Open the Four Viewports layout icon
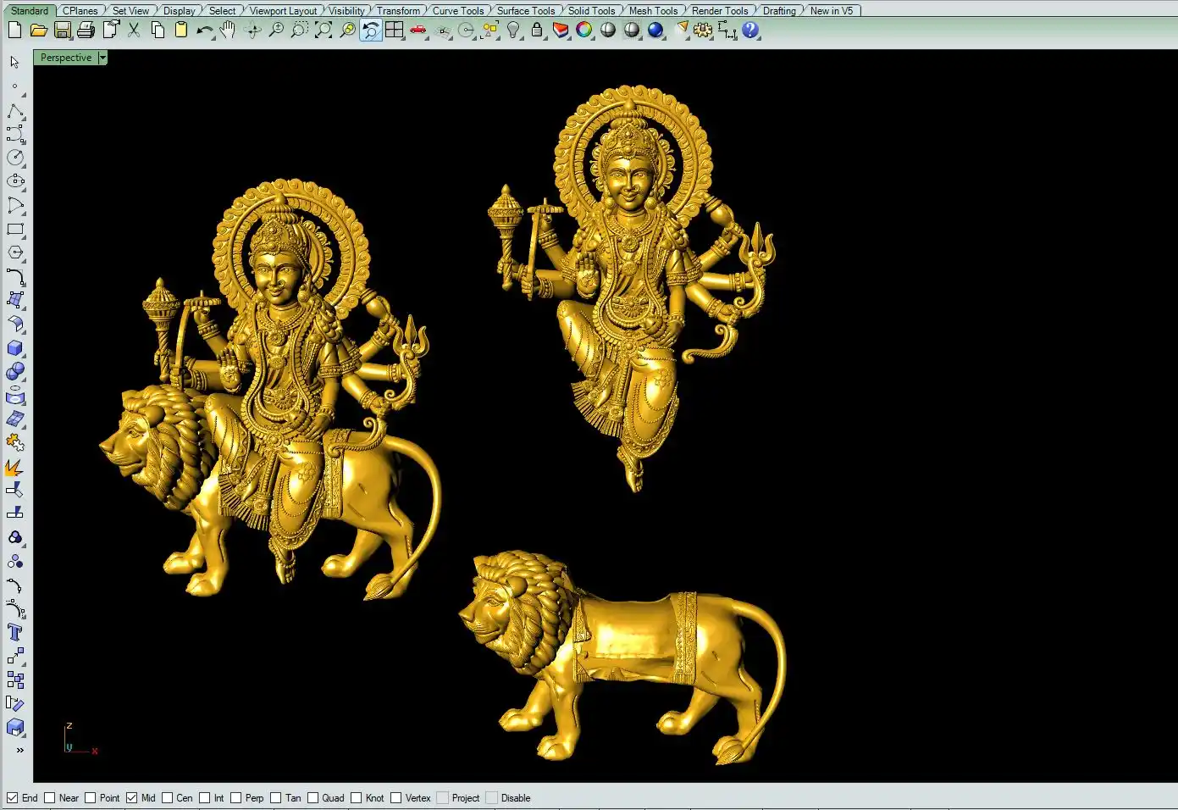The height and width of the screenshot is (810, 1178). (395, 31)
